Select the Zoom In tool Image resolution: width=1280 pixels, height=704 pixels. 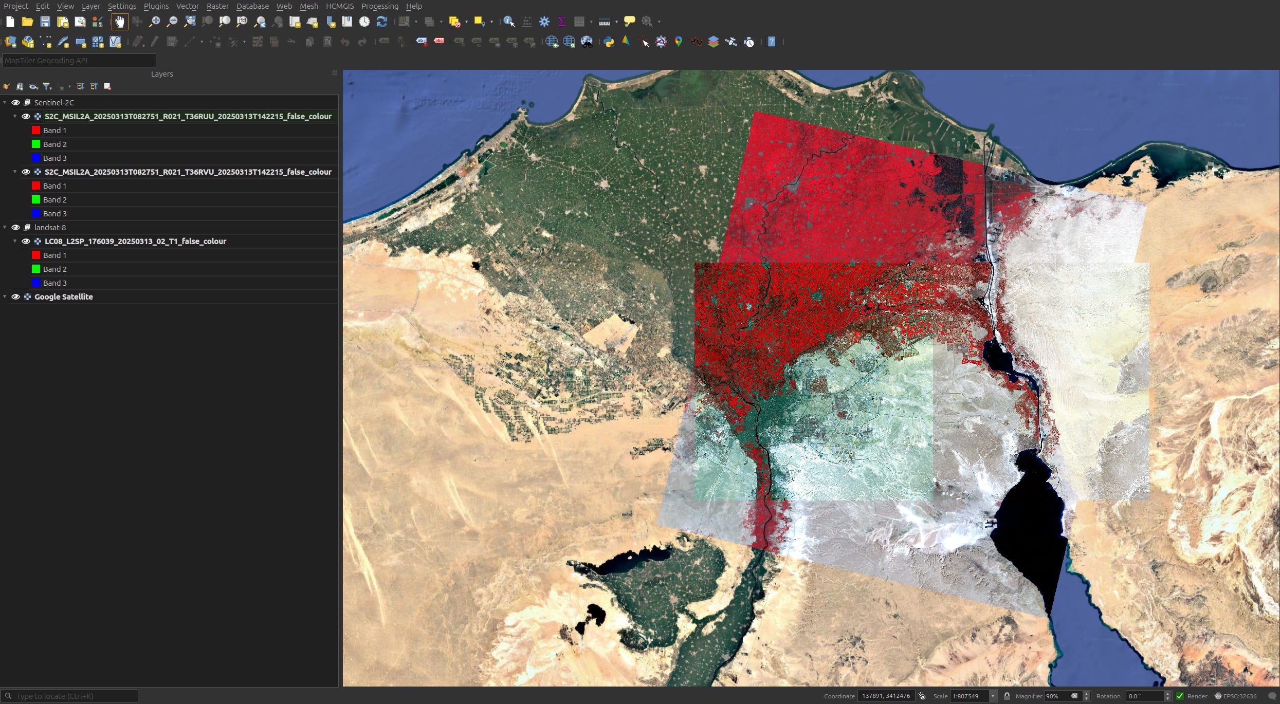(154, 22)
